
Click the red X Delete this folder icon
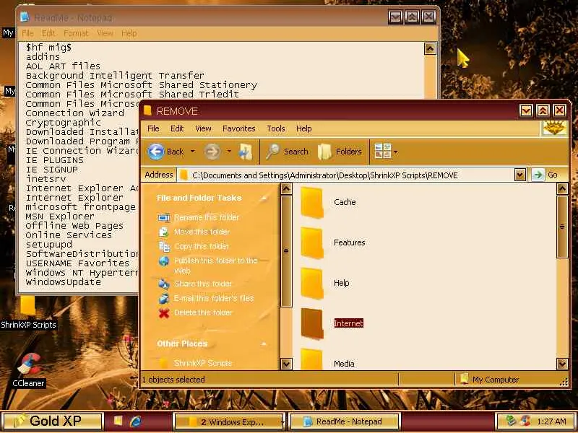point(164,313)
